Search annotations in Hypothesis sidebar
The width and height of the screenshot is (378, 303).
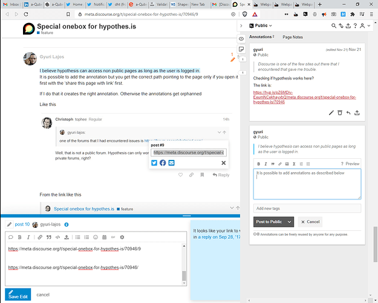point(334,25)
